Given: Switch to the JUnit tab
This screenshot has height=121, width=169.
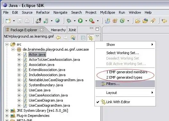Looking at the screenshot, I should click(72, 30).
